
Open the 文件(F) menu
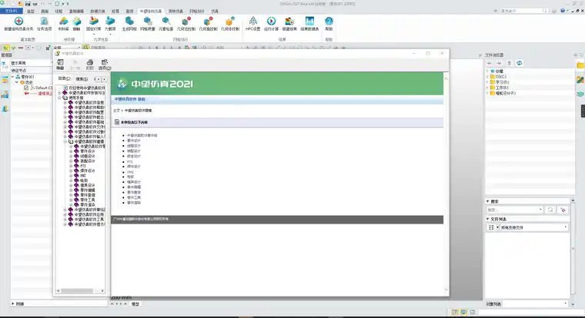[12, 12]
